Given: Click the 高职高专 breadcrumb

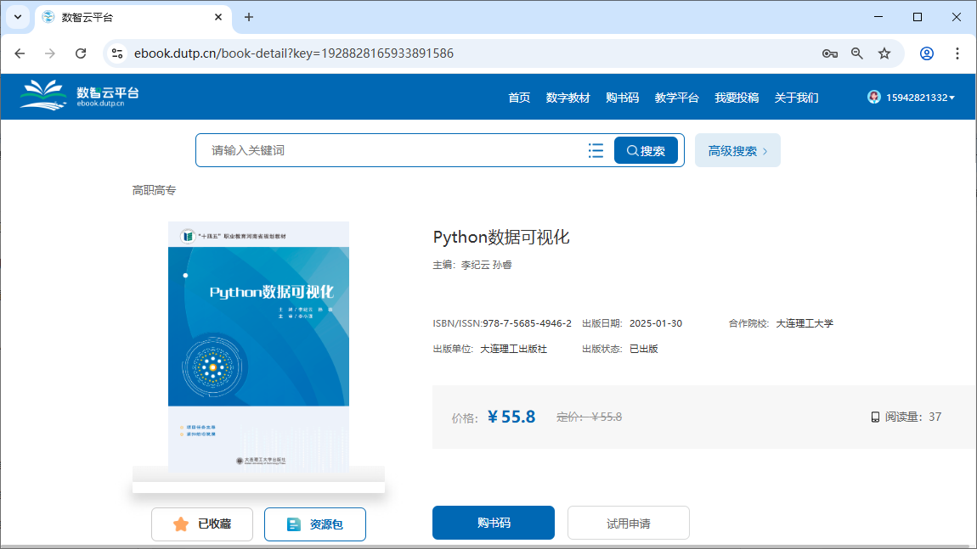Looking at the screenshot, I should pos(154,190).
